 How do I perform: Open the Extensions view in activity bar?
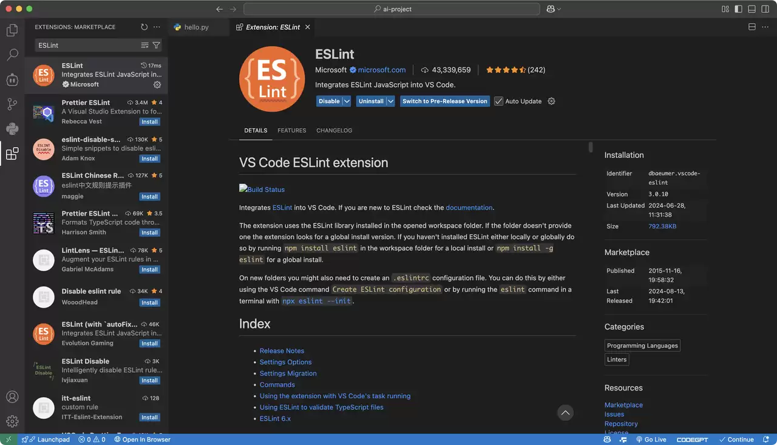[12, 154]
